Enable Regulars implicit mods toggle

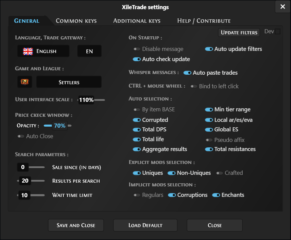(x=137, y=195)
